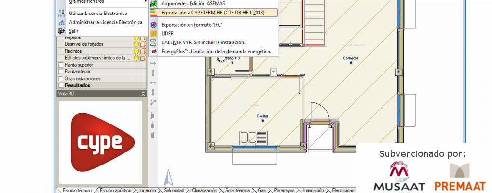Go to the Climatización tab
Viewport: 492px width, 193px height.
pyautogui.click(x=204, y=190)
